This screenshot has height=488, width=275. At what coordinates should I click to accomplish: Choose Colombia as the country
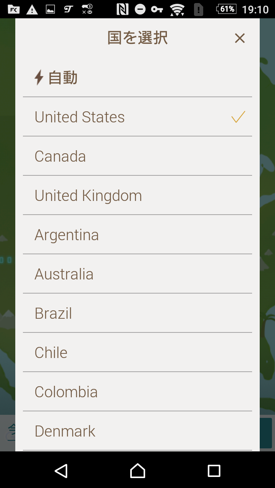coord(137,392)
